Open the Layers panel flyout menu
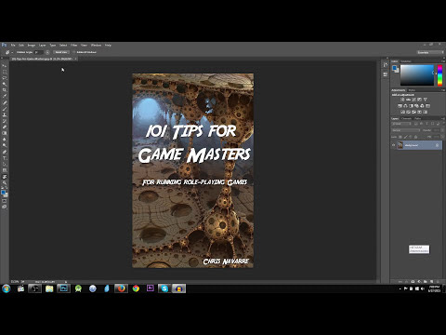 [x=443, y=118]
